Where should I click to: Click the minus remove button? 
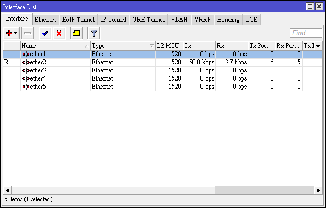pos(28,33)
